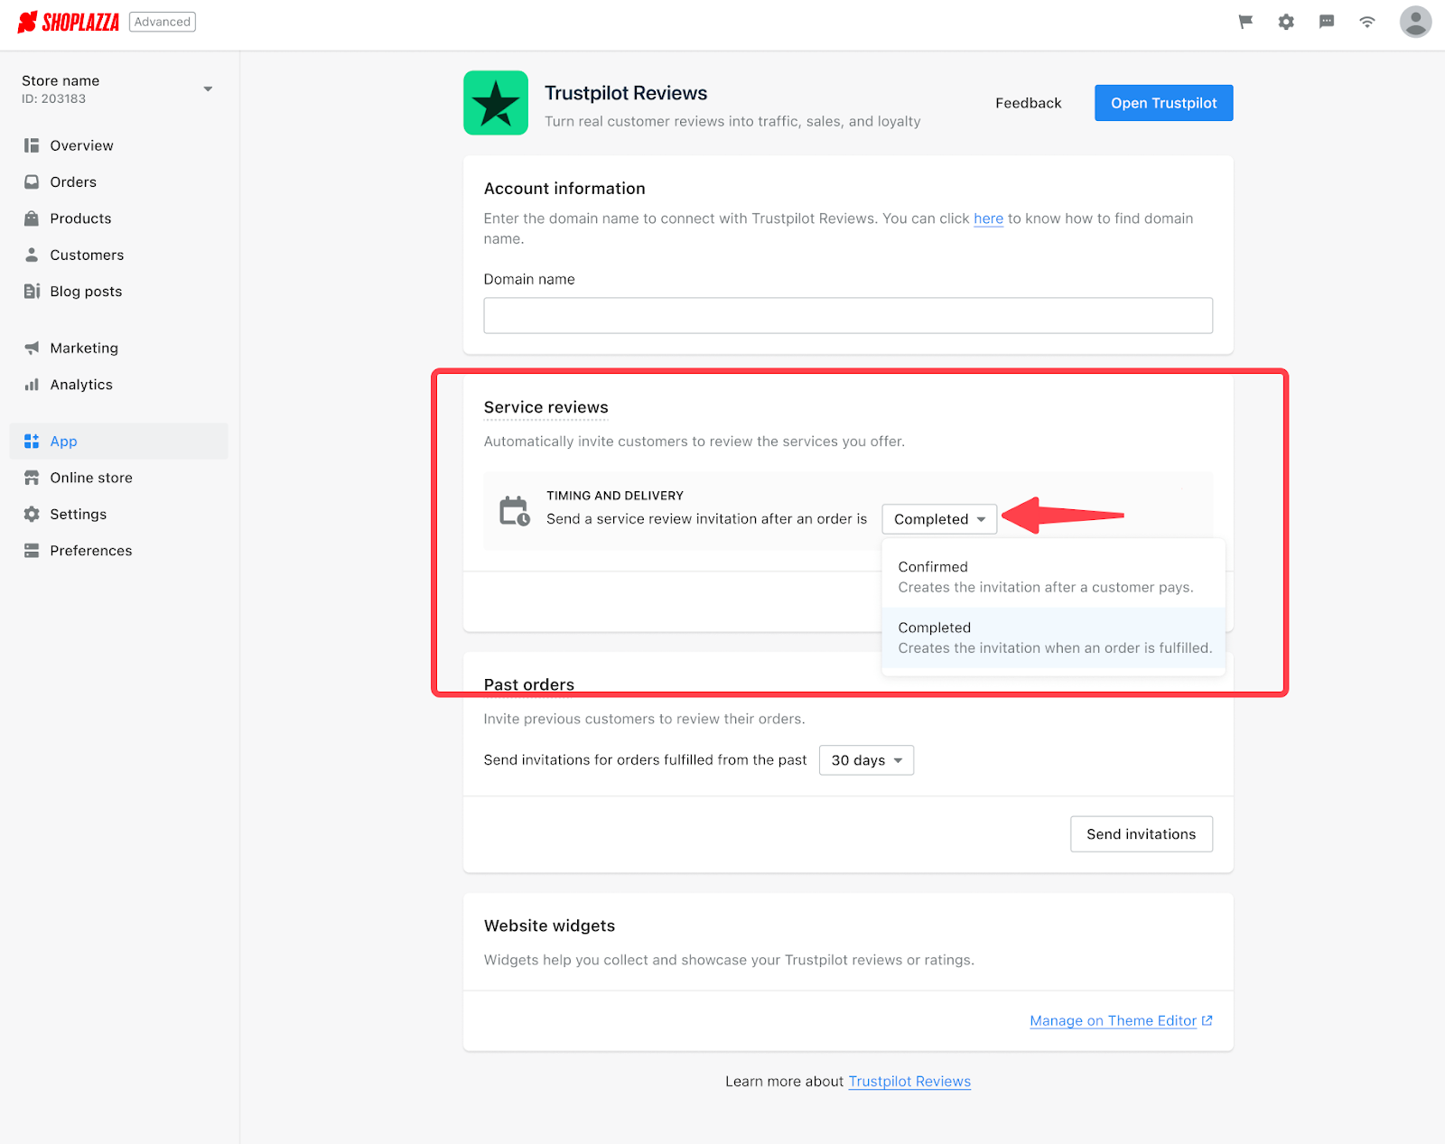Click the Website widgets heading
The image size is (1445, 1144).
pyautogui.click(x=549, y=925)
